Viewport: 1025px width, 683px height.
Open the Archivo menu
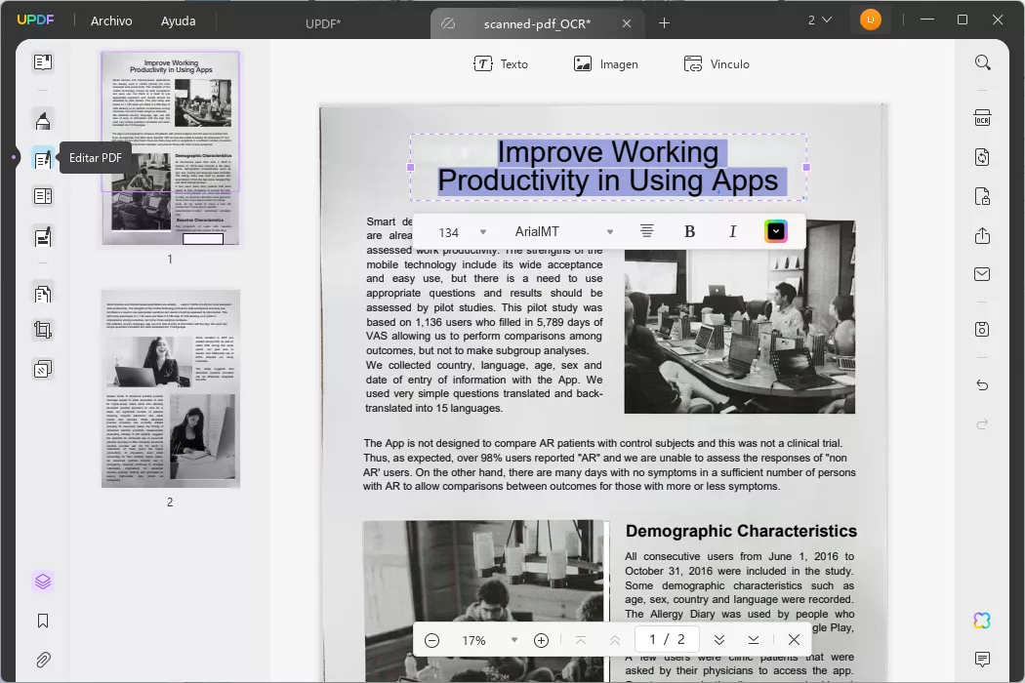click(111, 20)
